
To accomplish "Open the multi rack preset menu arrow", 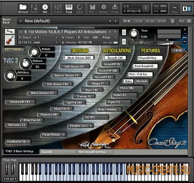I will [21, 21].
